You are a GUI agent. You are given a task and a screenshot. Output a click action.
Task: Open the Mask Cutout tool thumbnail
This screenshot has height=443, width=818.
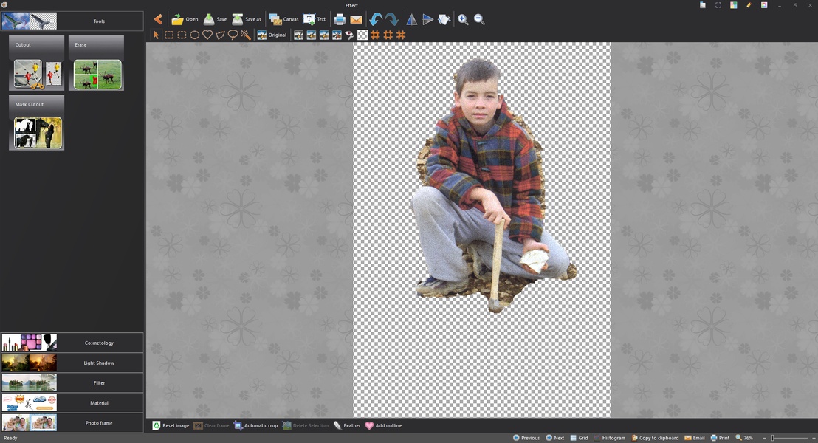pos(38,133)
